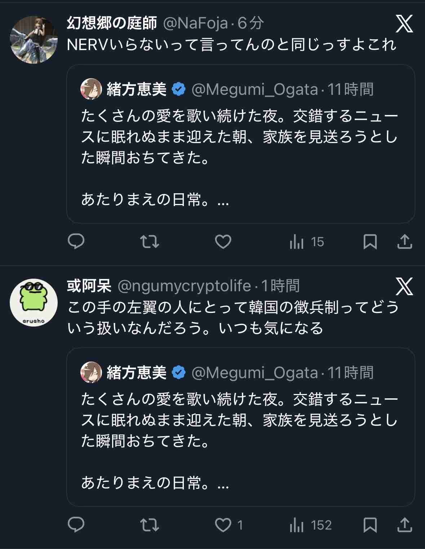The height and width of the screenshot is (549, 425).
Task: Reply to the ngumycryptolife post
Action: 76,525
